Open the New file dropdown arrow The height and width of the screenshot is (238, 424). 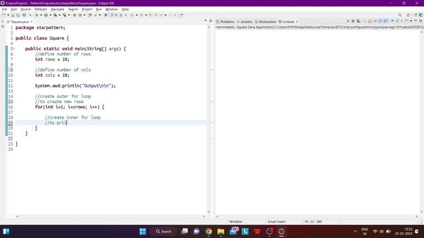tap(8, 15)
